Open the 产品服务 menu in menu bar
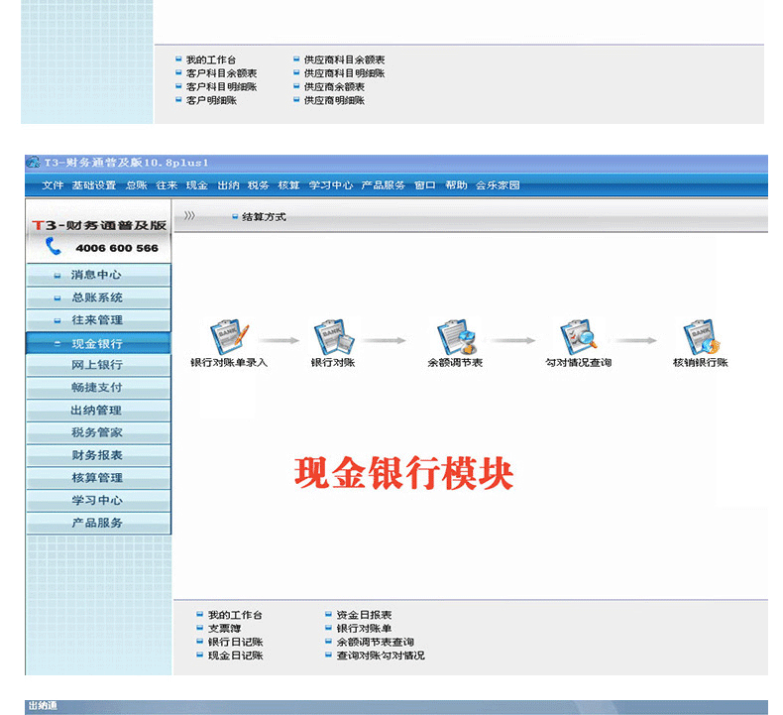Viewport: 783px width, 715px height. click(x=383, y=185)
